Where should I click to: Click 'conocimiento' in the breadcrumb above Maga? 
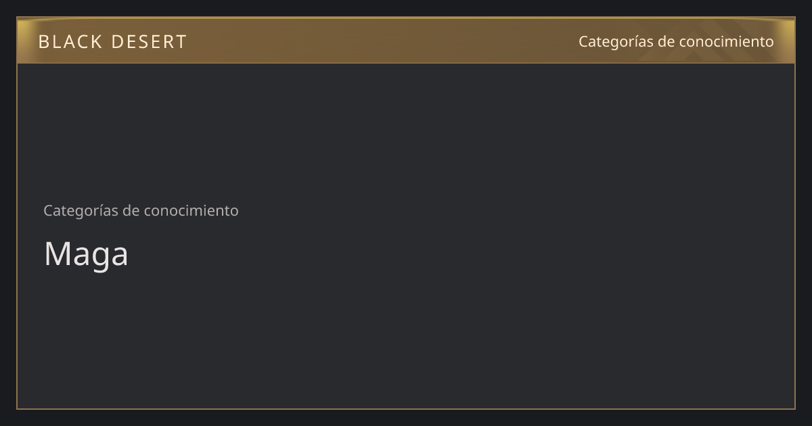click(x=191, y=210)
